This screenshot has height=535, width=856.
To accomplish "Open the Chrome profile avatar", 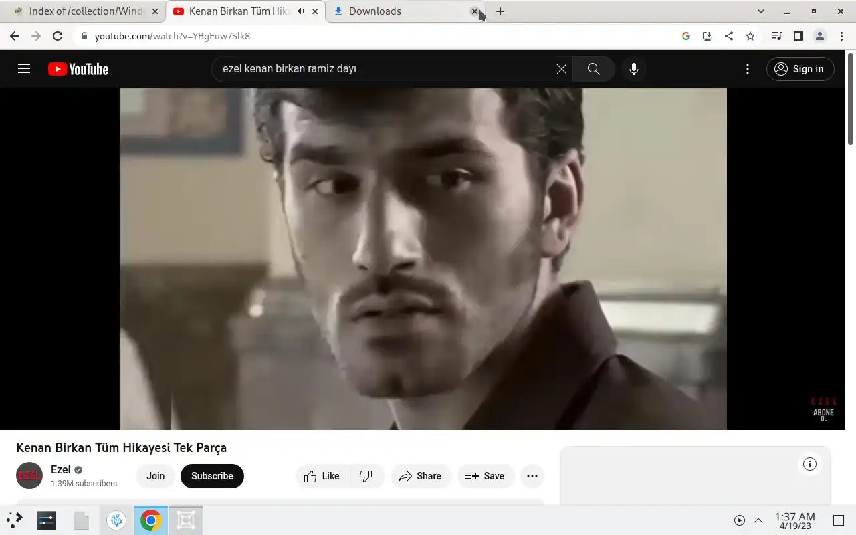I will click(x=820, y=36).
